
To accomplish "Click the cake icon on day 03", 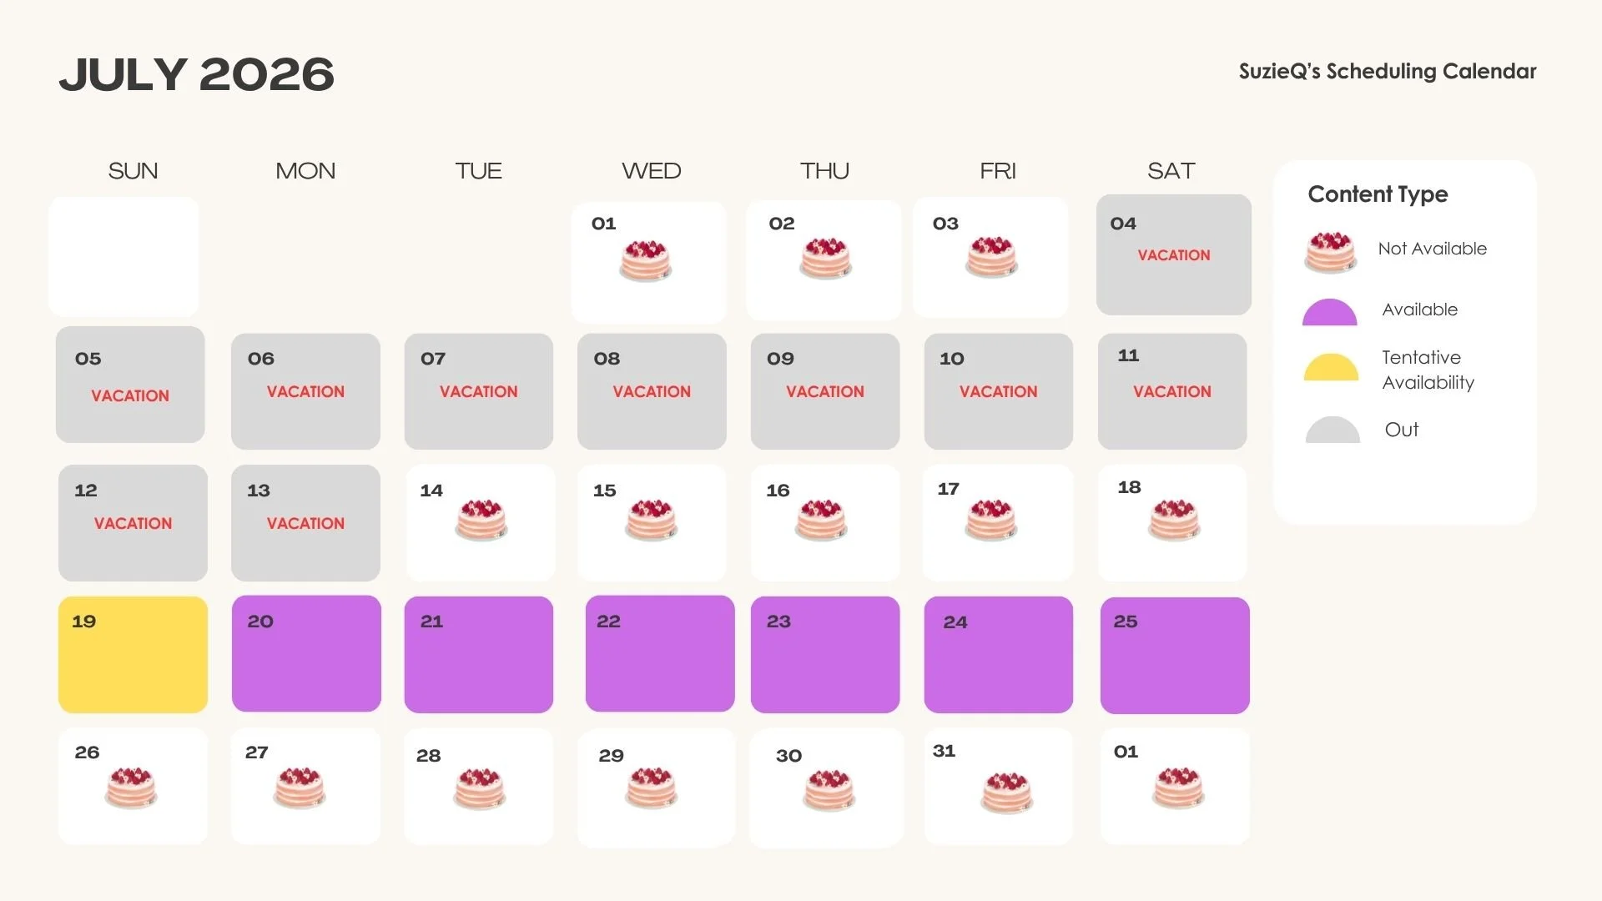I will click(x=992, y=257).
